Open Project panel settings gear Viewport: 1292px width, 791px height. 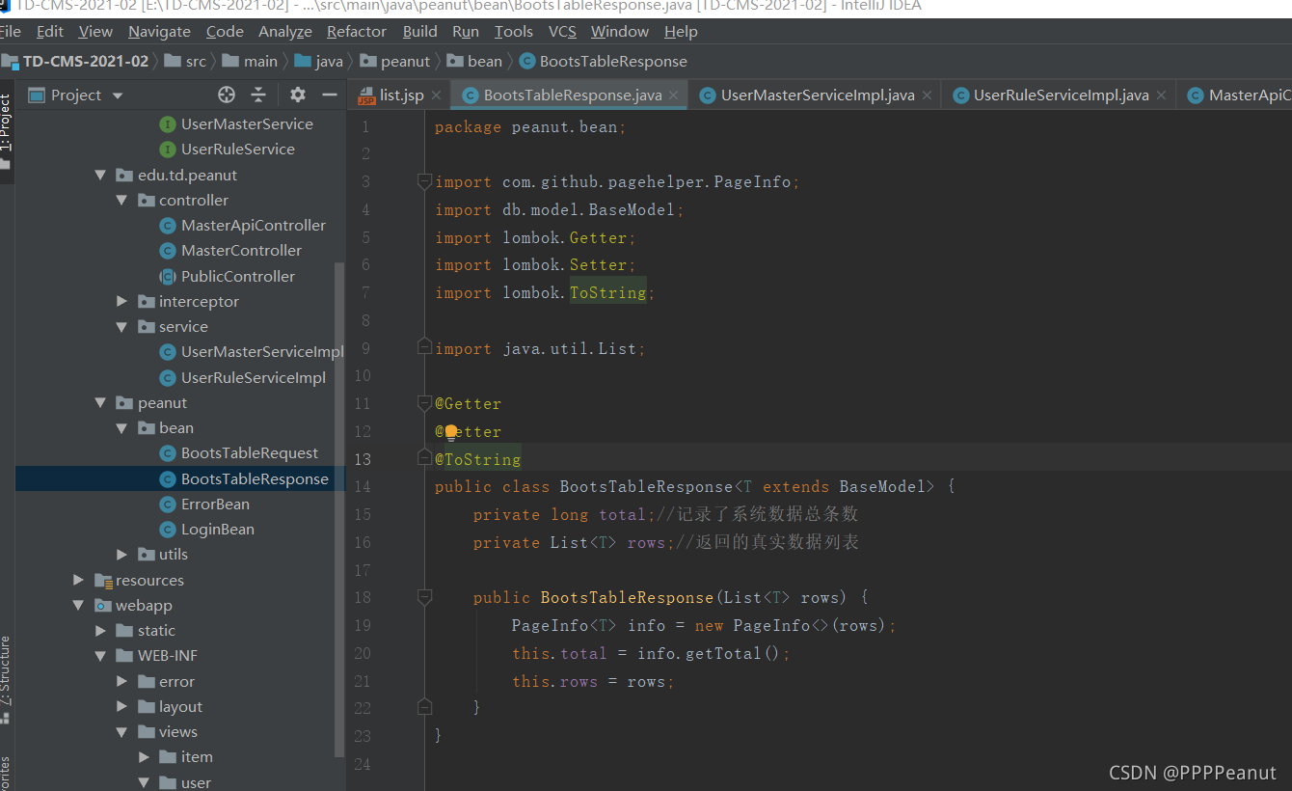298,95
